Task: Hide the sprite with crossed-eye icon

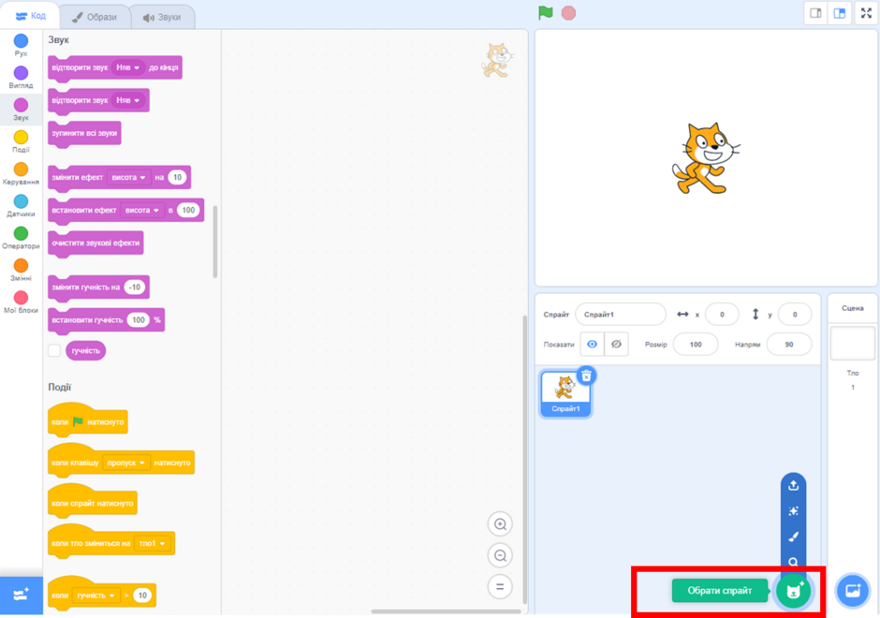Action: coord(616,344)
